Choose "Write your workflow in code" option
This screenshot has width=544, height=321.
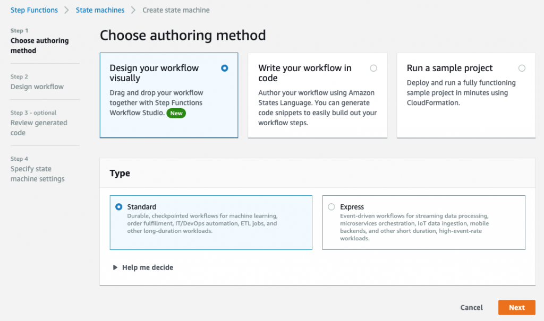[373, 68]
